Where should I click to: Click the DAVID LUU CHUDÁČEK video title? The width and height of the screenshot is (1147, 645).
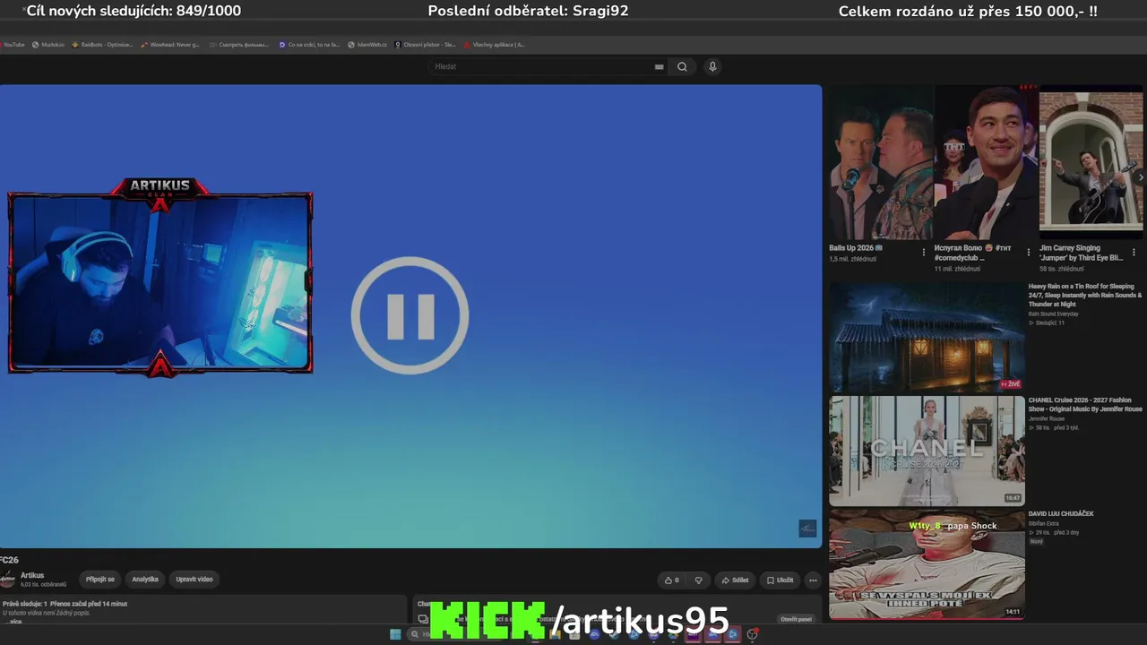(x=1061, y=514)
